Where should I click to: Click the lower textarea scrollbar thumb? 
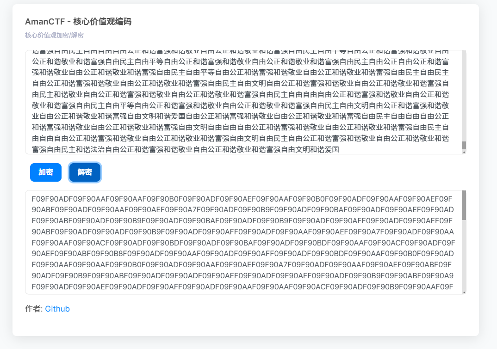(464, 205)
